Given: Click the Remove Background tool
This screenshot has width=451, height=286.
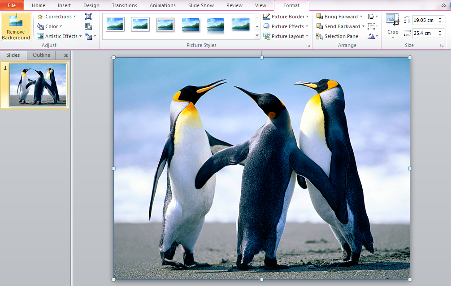Looking at the screenshot, I should click(16, 27).
